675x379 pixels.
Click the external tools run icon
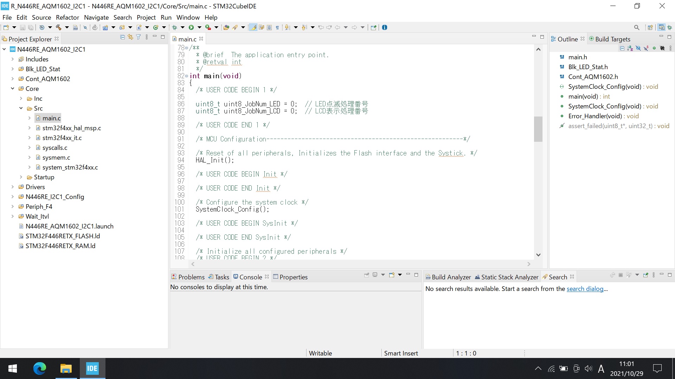pos(208,27)
